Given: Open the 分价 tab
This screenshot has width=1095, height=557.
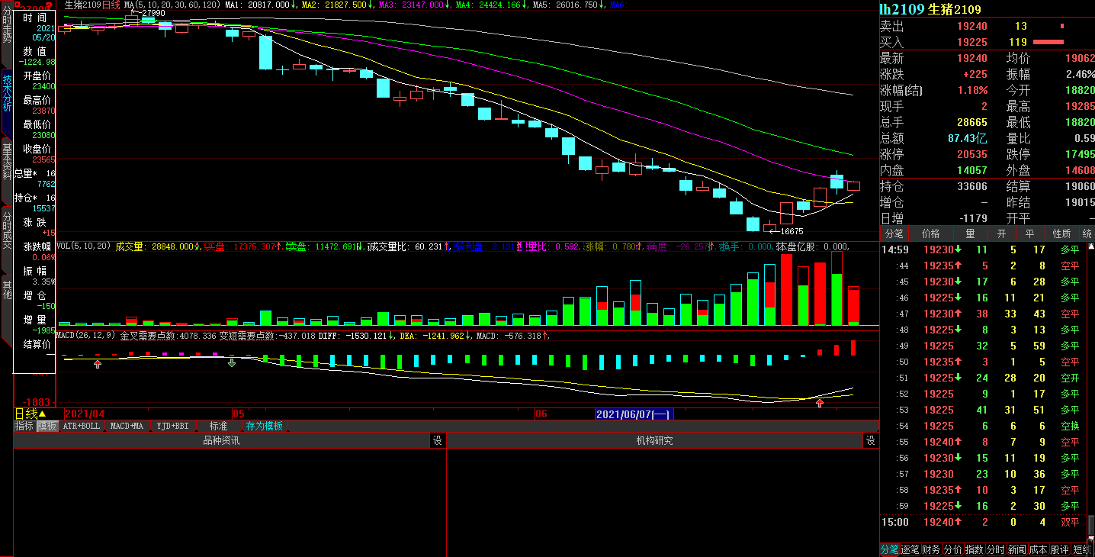Looking at the screenshot, I should (x=952, y=549).
